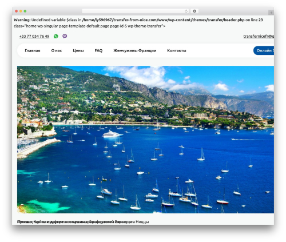Go to Главная menu item
This screenshot has width=286, height=242.
click(x=33, y=50)
